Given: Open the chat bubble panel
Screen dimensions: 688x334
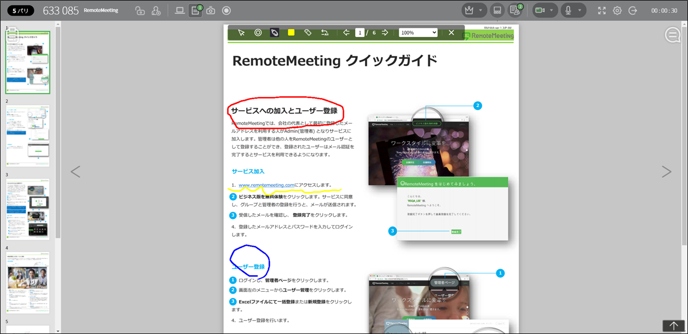Looking at the screenshot, I should click(672, 35).
